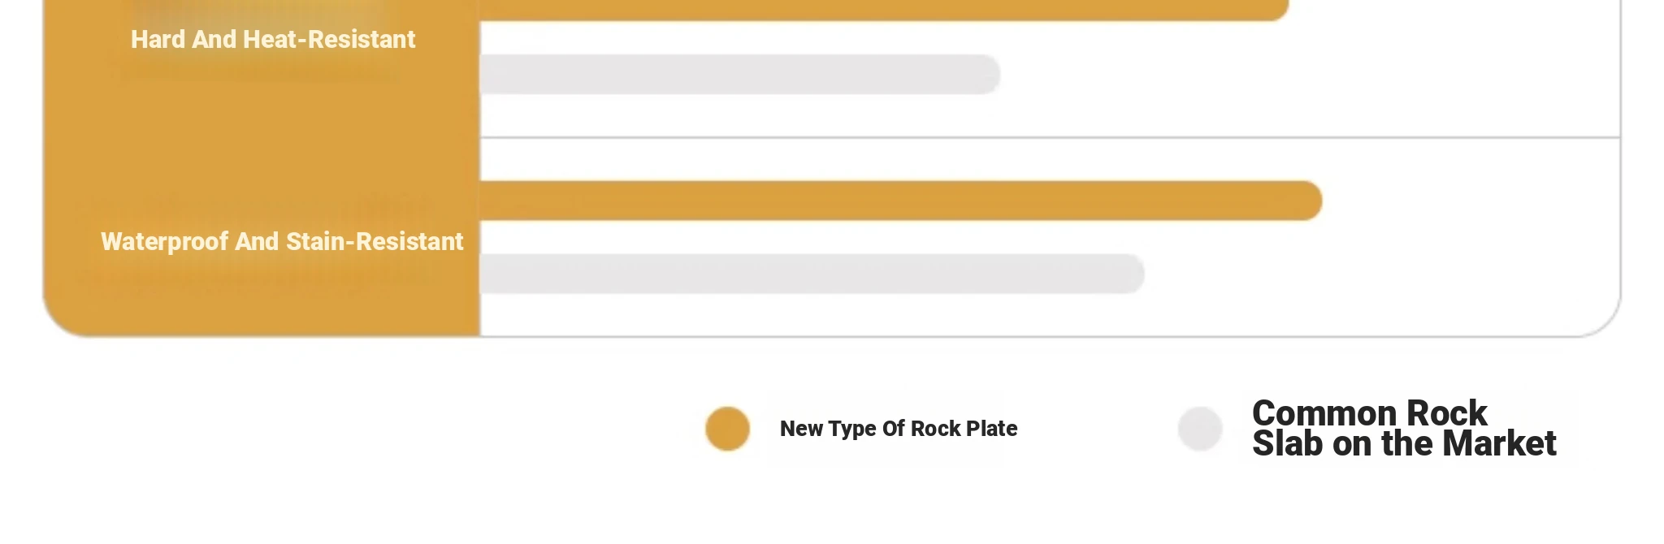
Task: Click the word Stain-Resistant in the category label
Action: click(375, 242)
